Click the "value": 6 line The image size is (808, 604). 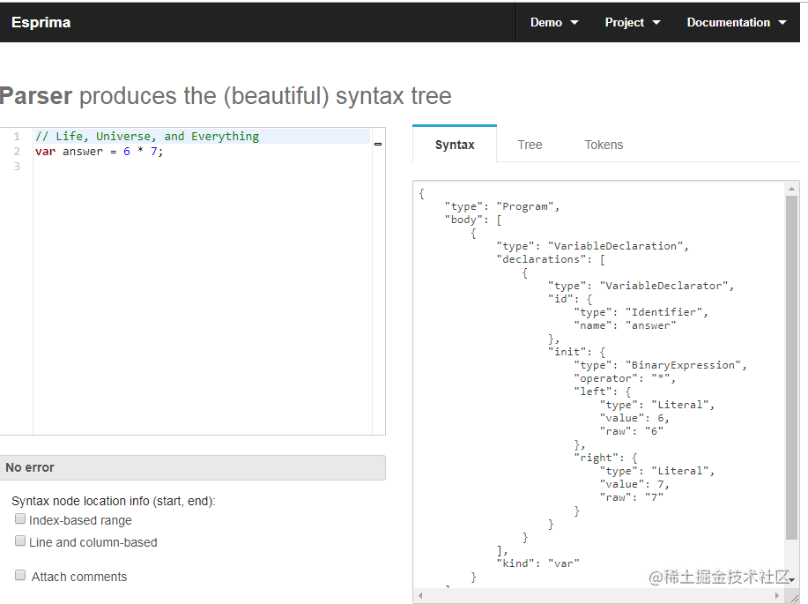click(634, 418)
